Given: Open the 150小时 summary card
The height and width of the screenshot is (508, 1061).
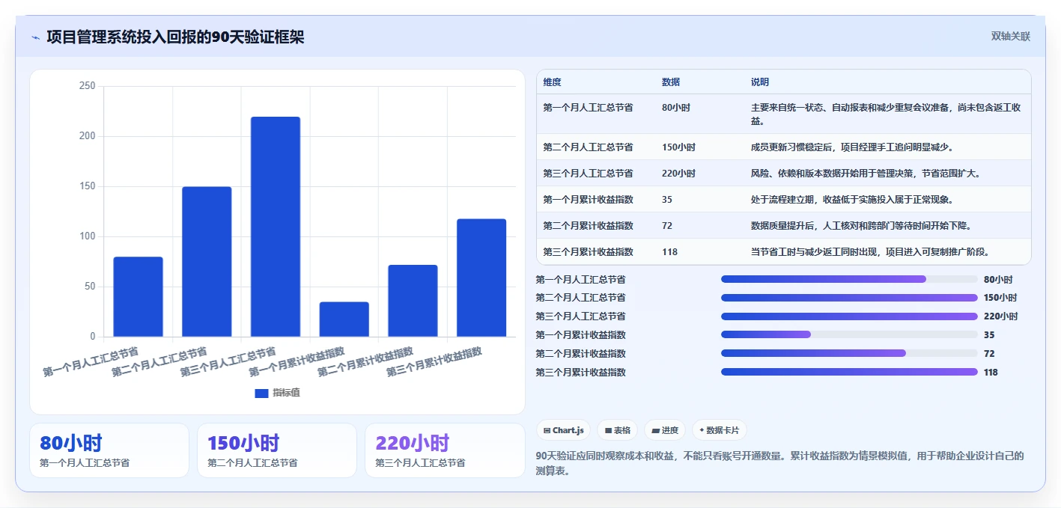Looking at the screenshot, I should (x=277, y=450).
